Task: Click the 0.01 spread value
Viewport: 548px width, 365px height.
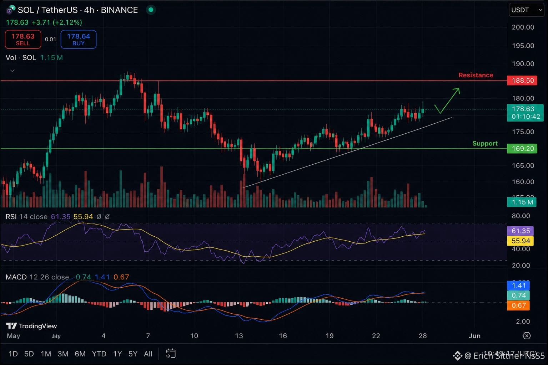Action: tap(51, 39)
